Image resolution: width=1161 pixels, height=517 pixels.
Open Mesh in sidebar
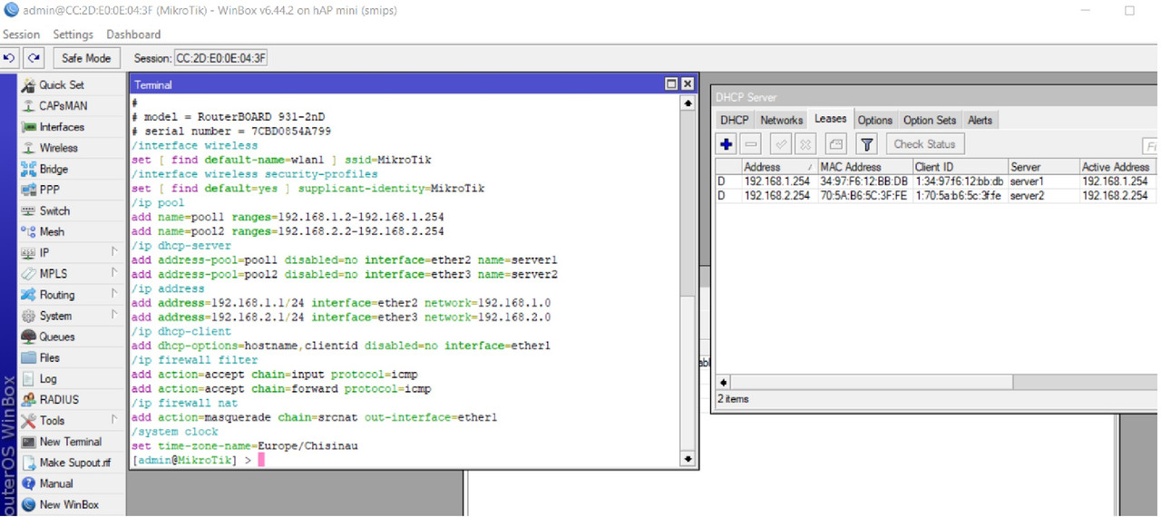point(52,231)
